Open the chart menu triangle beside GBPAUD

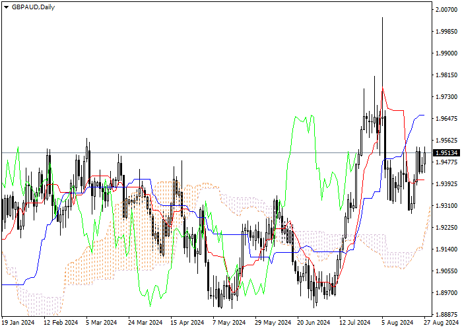pyautogui.click(x=6, y=7)
